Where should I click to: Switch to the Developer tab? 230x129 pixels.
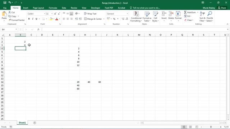point(96,8)
